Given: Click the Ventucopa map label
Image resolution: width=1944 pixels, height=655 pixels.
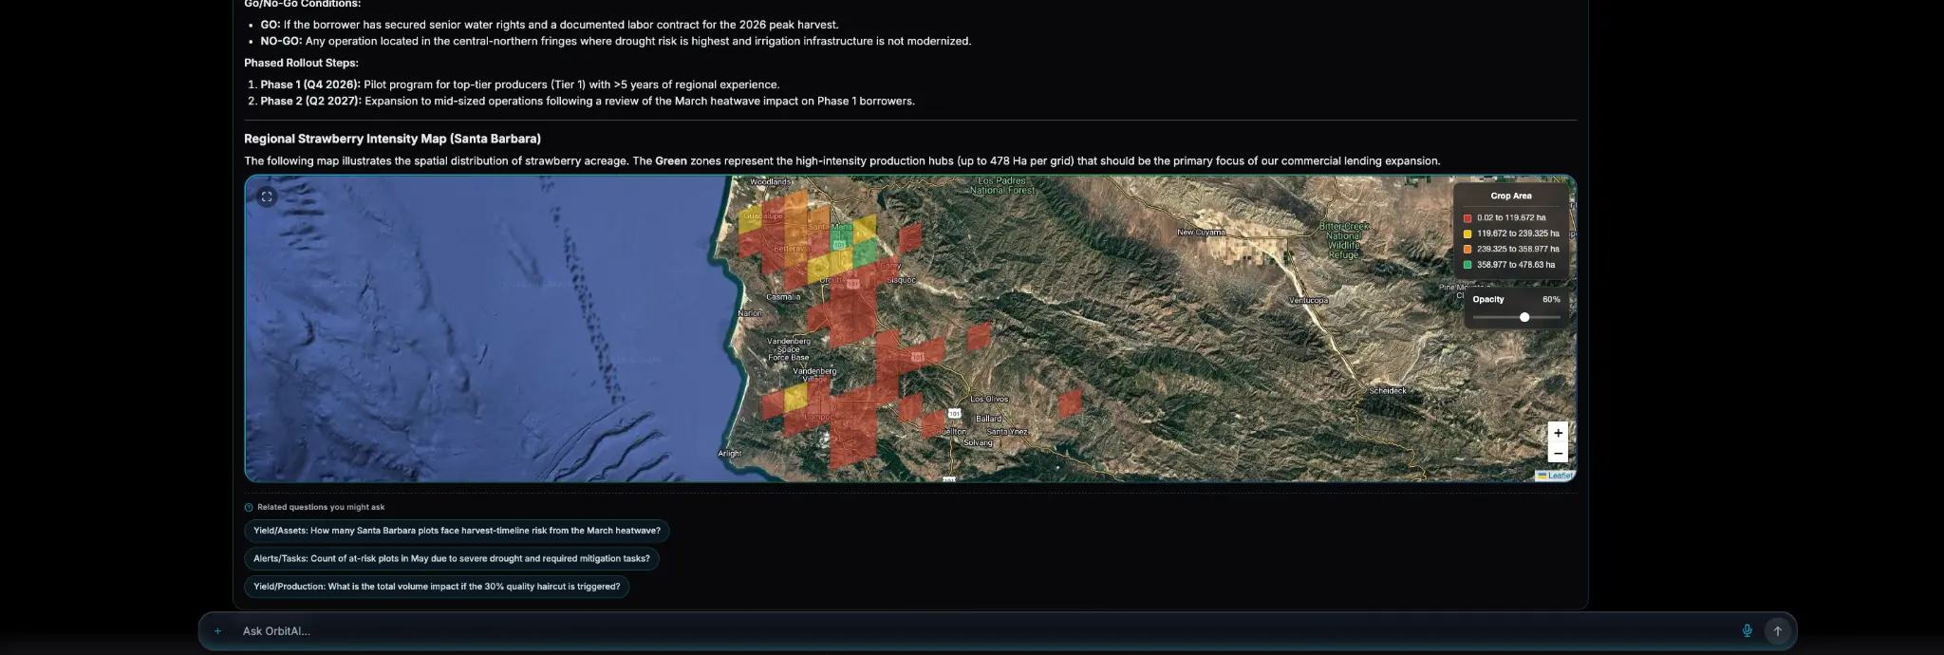Looking at the screenshot, I should (1308, 300).
